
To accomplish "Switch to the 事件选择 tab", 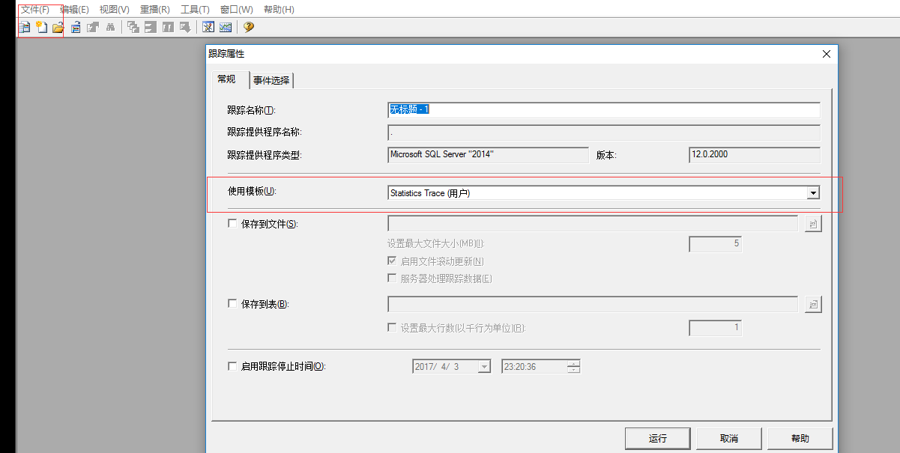I will 272,80.
